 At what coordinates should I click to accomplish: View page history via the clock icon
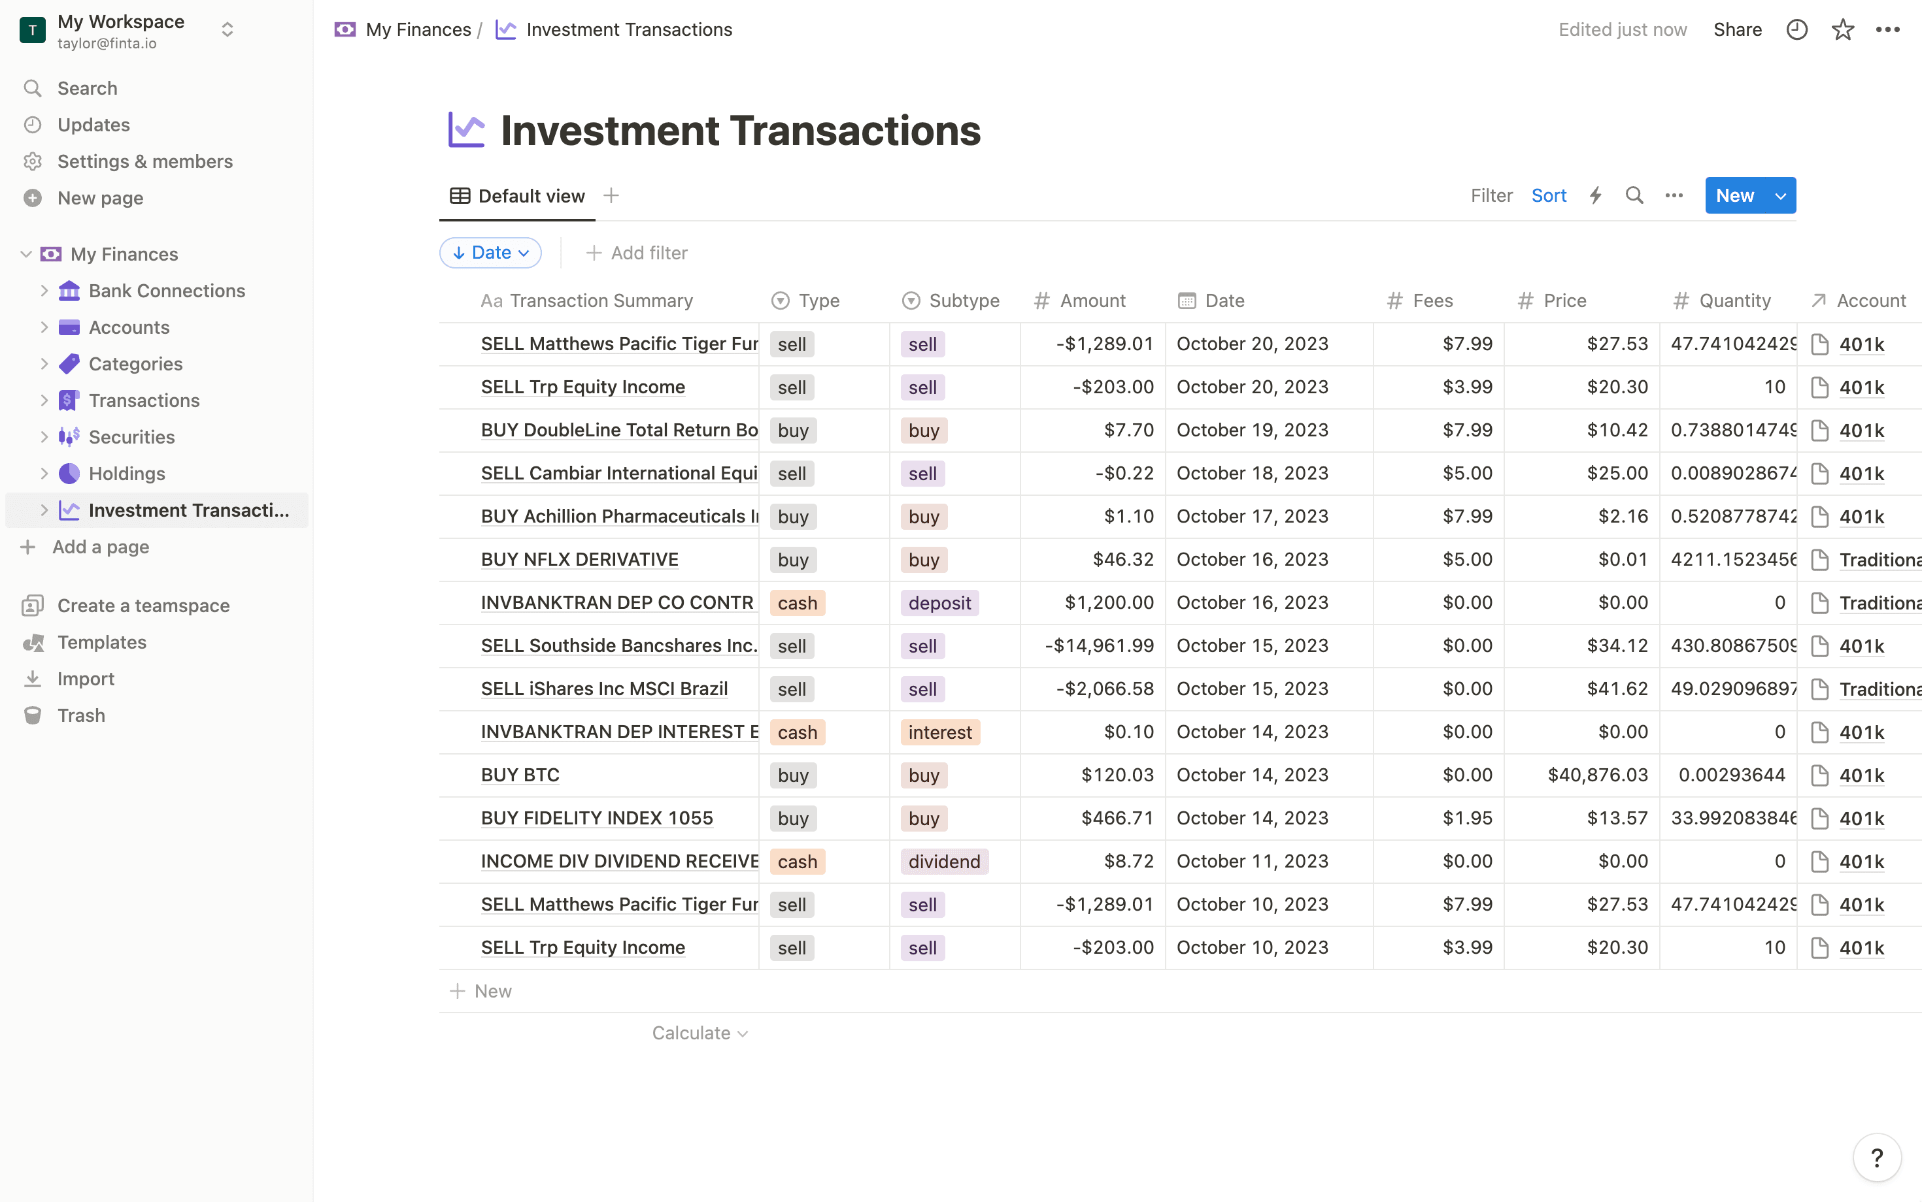[x=1797, y=29]
